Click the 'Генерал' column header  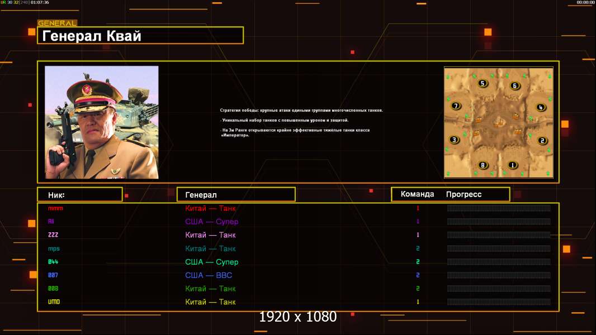[236, 195]
